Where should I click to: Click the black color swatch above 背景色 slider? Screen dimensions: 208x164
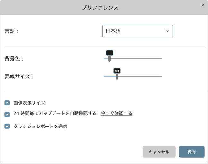109,53
